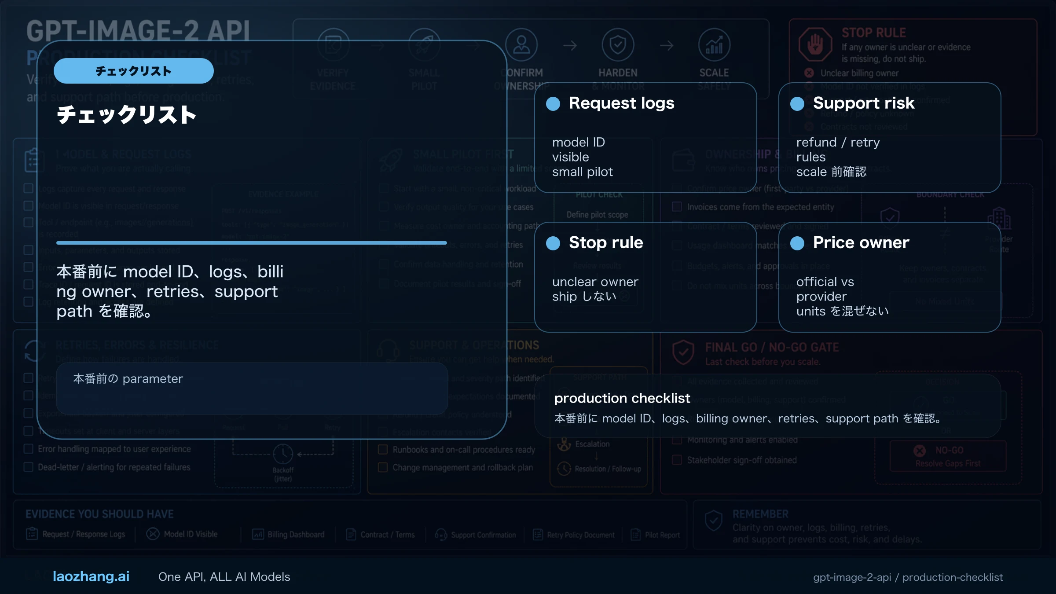
Task: Click the blue dot beside Request logs
Action: pyautogui.click(x=553, y=104)
